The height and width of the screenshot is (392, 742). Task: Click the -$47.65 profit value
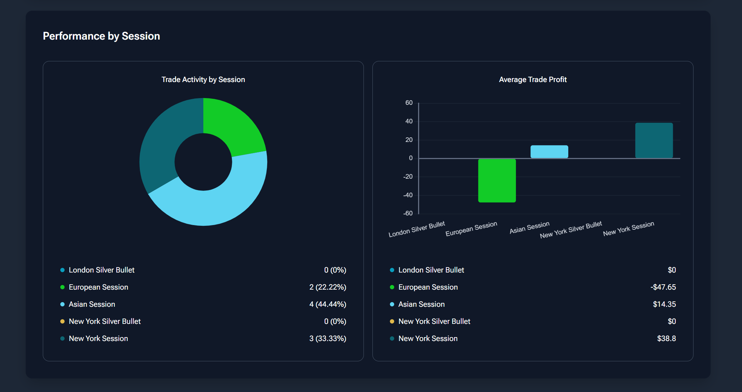click(x=663, y=287)
